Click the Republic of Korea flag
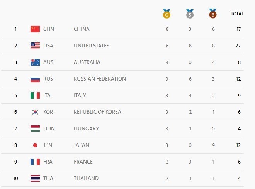Viewport: 255px width, 189px height. point(35,112)
